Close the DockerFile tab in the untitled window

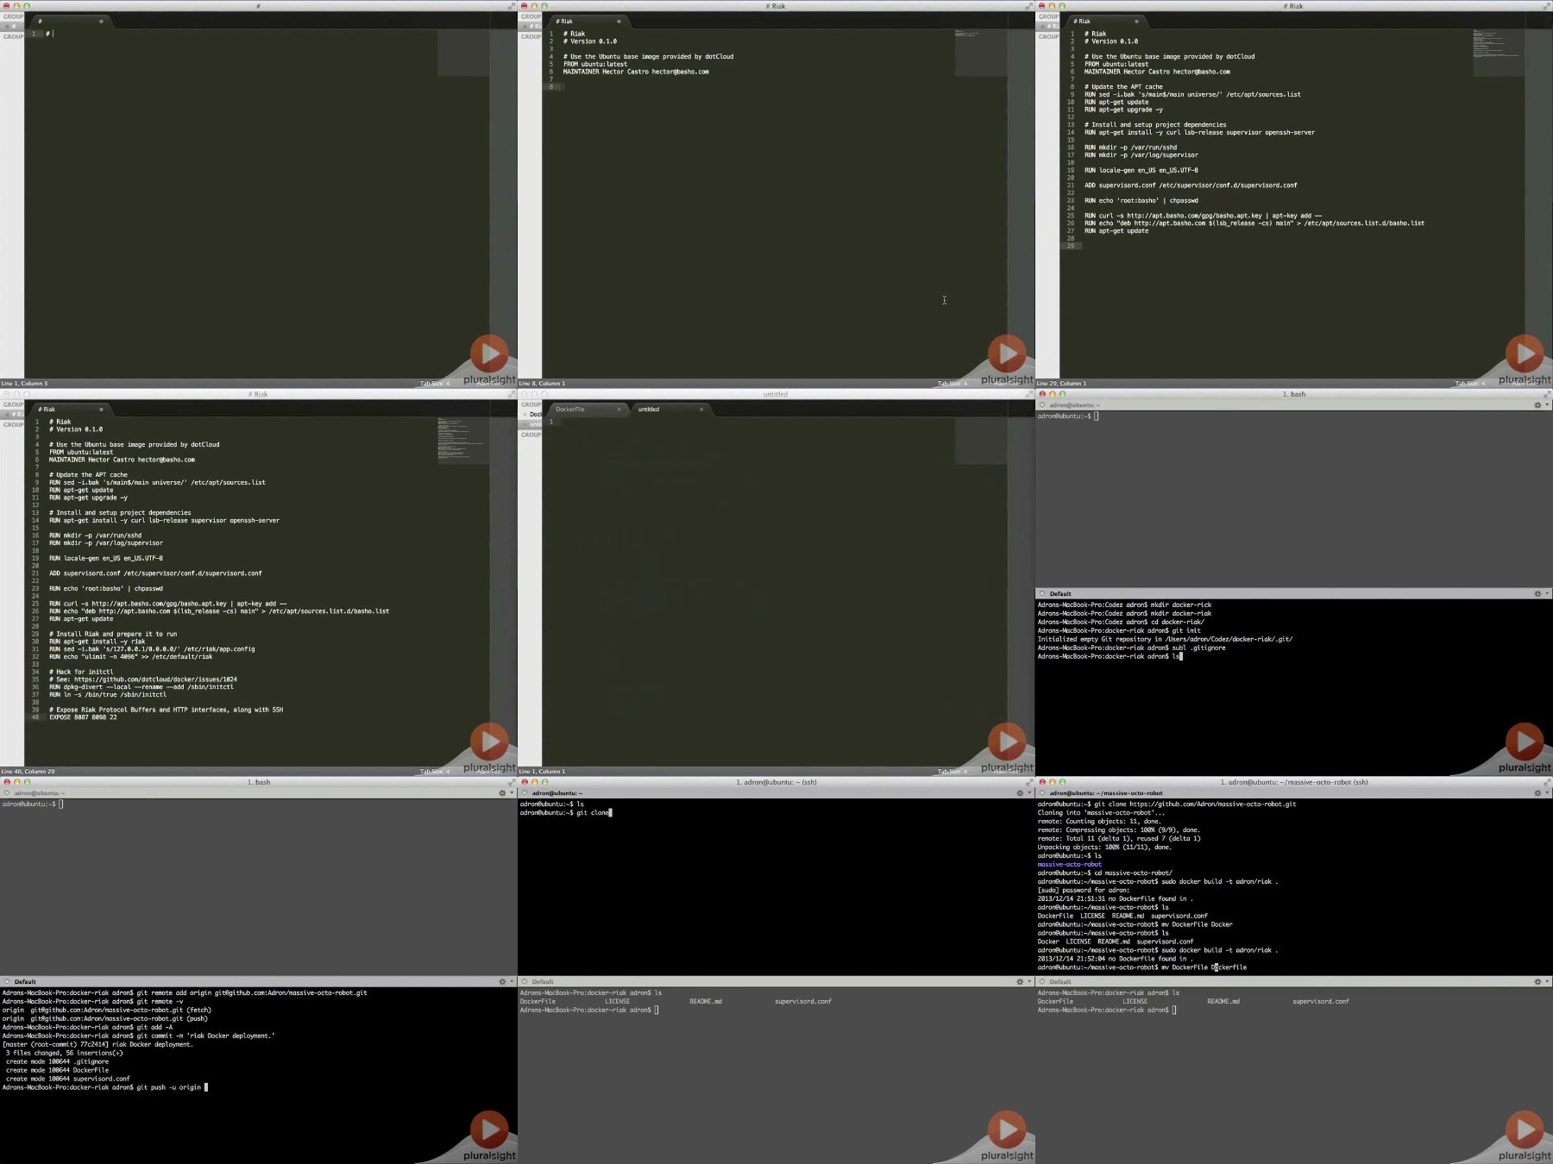point(619,410)
